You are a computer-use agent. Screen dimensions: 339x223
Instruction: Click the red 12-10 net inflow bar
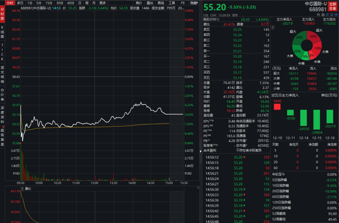[277, 107]
